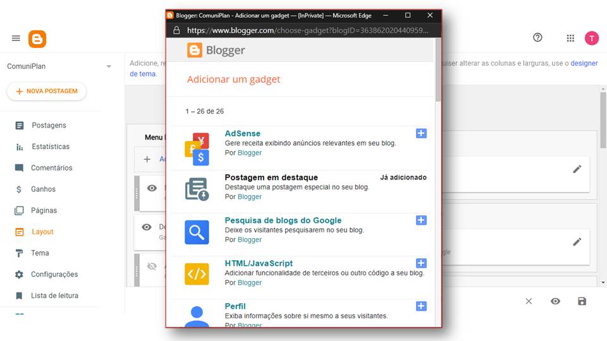Click plus to add gadget in Menu section
This screenshot has width=607, height=341.
tap(147, 159)
